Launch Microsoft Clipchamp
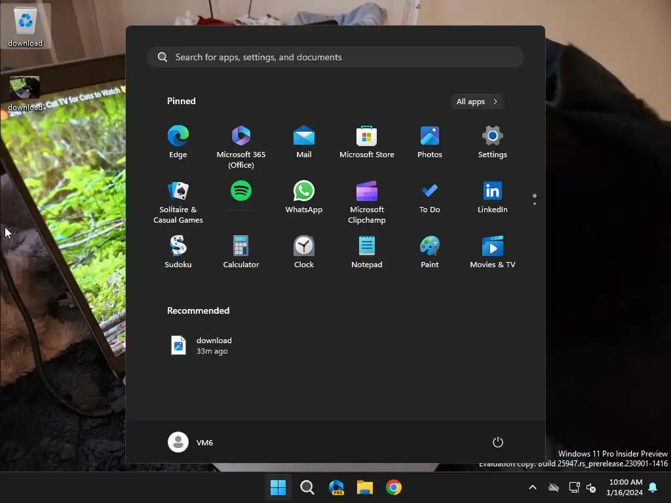The height and width of the screenshot is (503, 671). coord(367,202)
